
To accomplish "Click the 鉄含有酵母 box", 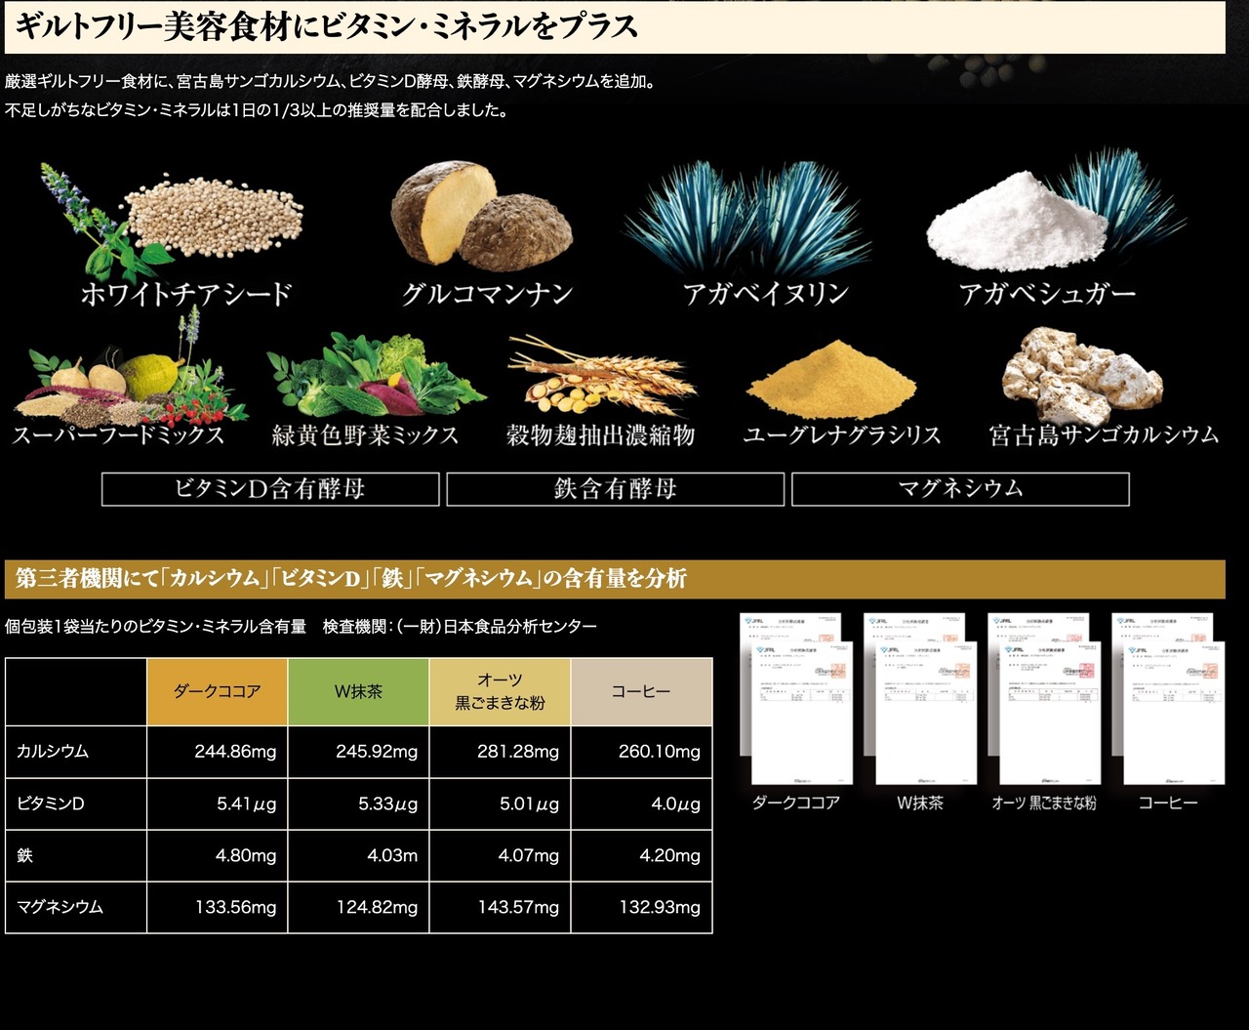I will coord(615,489).
